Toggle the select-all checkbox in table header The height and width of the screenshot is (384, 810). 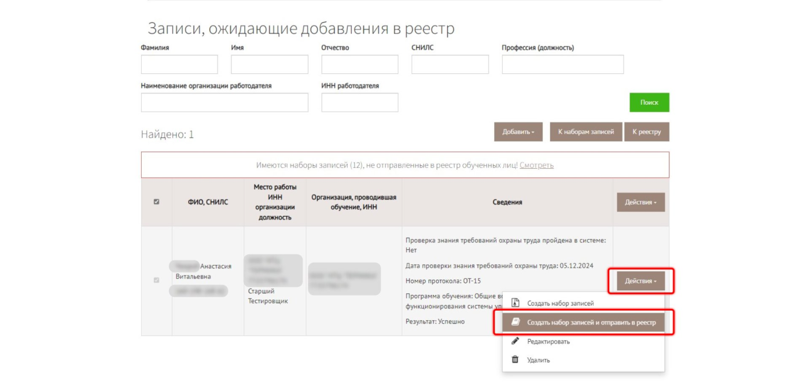(x=156, y=202)
